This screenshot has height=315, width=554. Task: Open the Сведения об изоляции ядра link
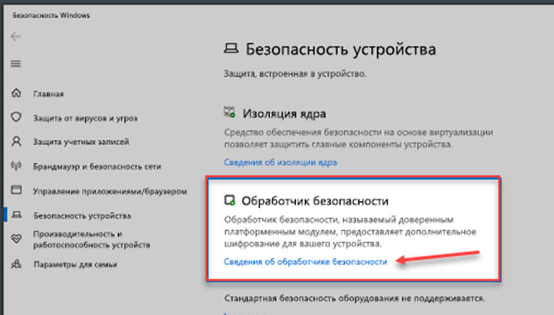click(x=280, y=162)
